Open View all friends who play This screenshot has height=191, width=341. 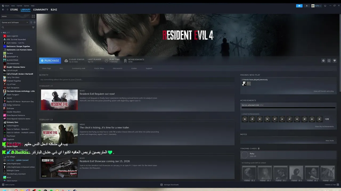pos(324,91)
